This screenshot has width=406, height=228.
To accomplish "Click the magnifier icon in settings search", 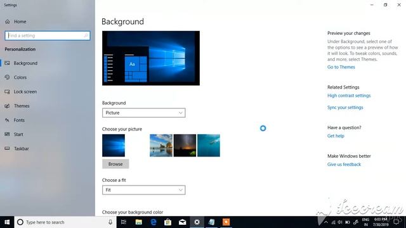I will pos(86,35).
